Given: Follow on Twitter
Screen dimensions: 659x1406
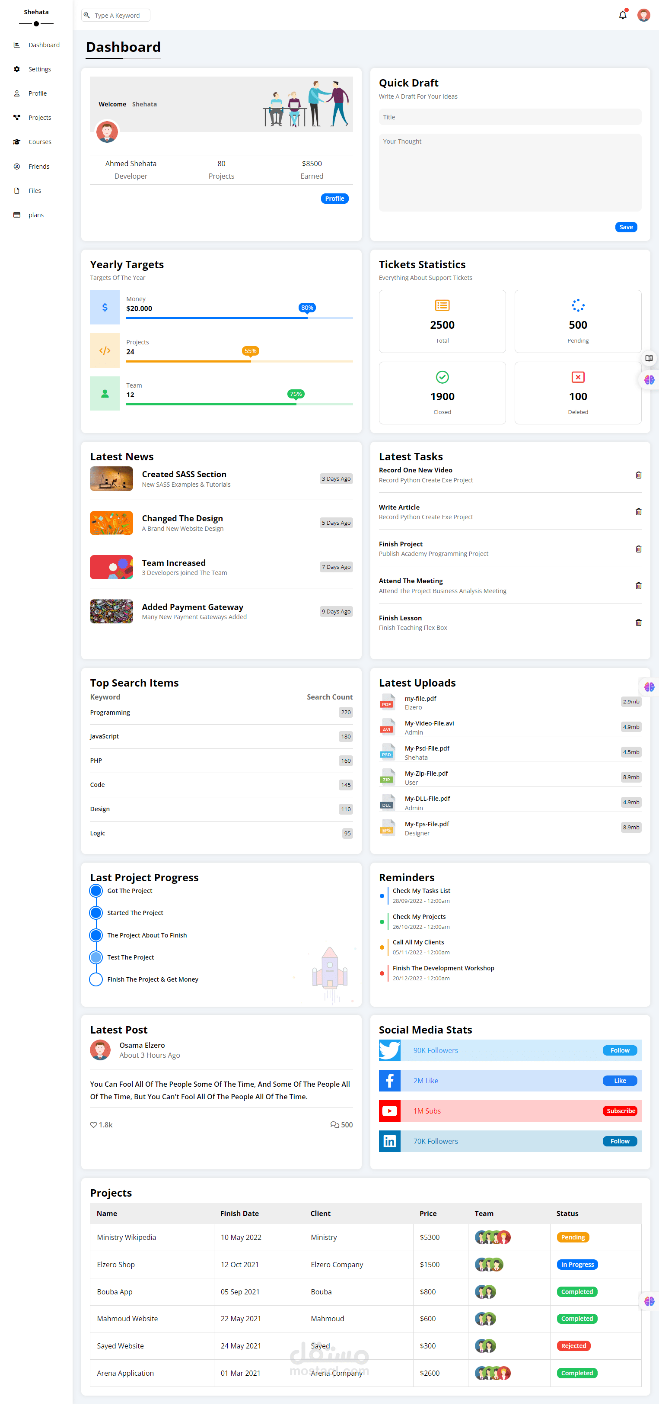Looking at the screenshot, I should tap(620, 1051).
